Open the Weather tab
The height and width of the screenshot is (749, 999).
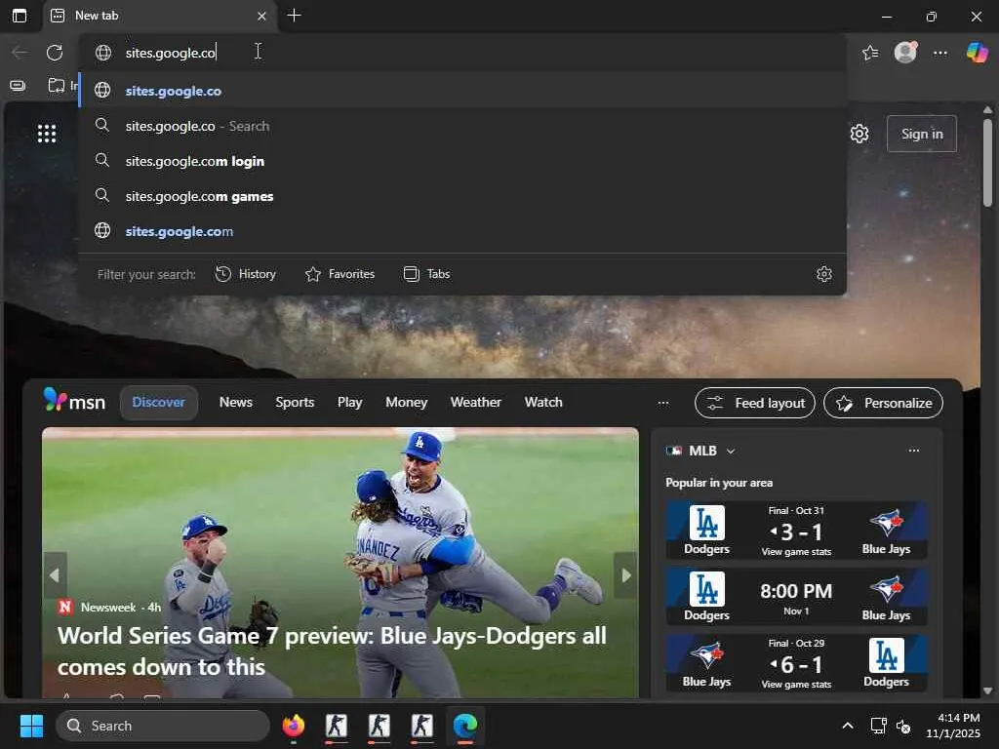(475, 403)
